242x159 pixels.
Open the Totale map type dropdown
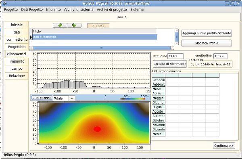(72, 98)
